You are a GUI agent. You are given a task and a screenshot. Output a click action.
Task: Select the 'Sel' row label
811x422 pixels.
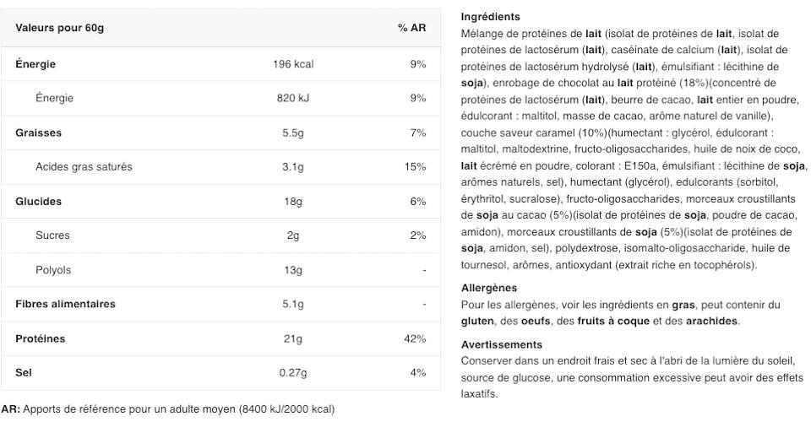[23, 372]
